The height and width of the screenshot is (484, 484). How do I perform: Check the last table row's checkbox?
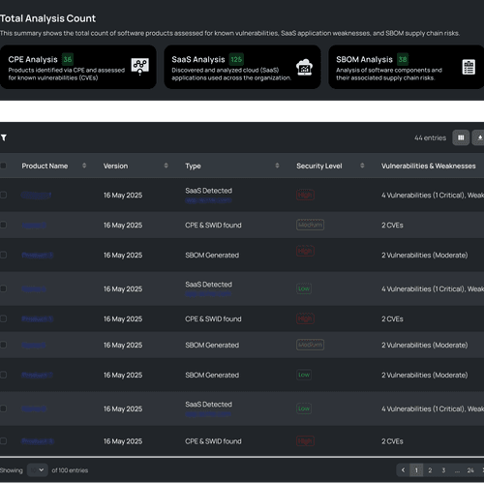[x=3, y=441]
